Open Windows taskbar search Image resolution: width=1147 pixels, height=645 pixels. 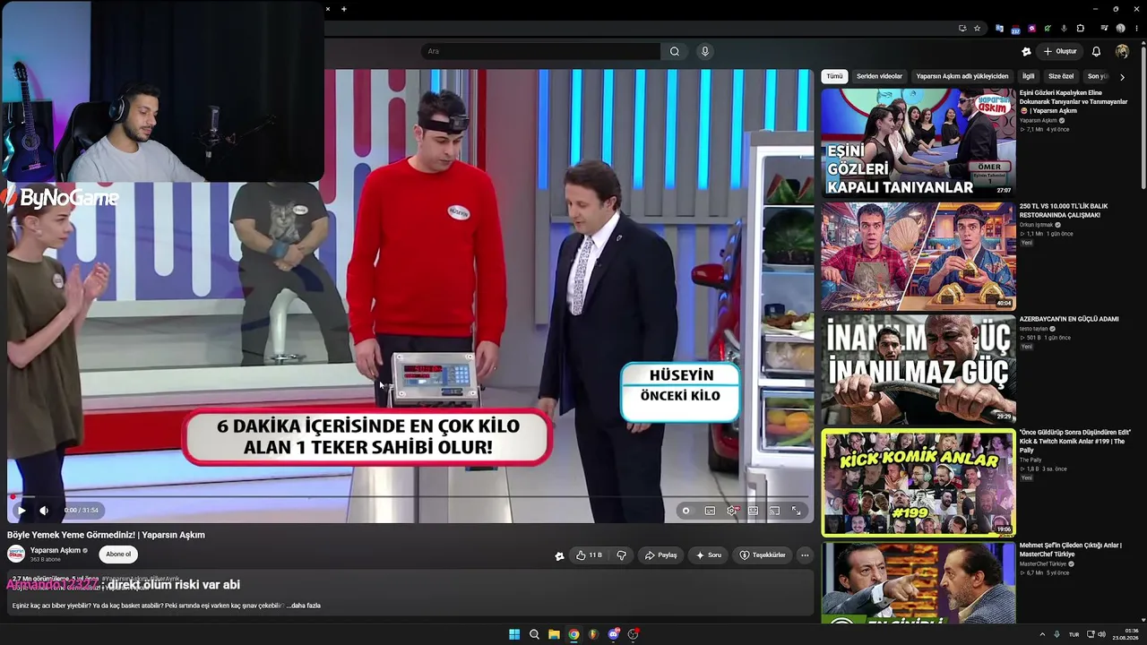534,634
